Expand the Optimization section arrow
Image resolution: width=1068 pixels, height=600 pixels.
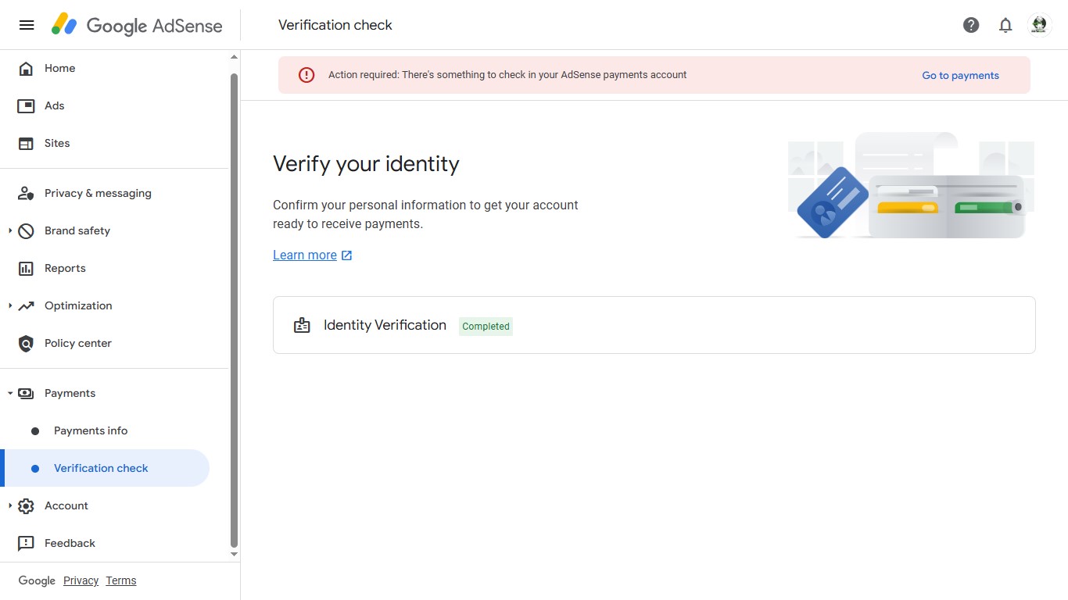point(10,306)
